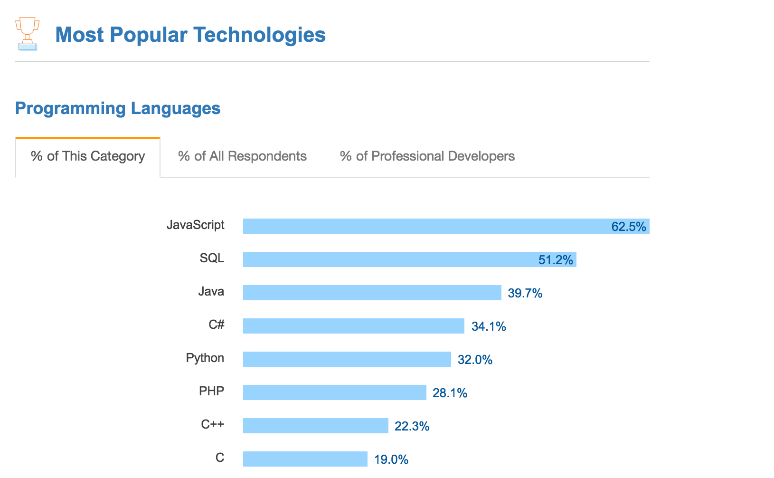Open % of Professional Developers tab
774x478 pixels.
click(x=427, y=156)
